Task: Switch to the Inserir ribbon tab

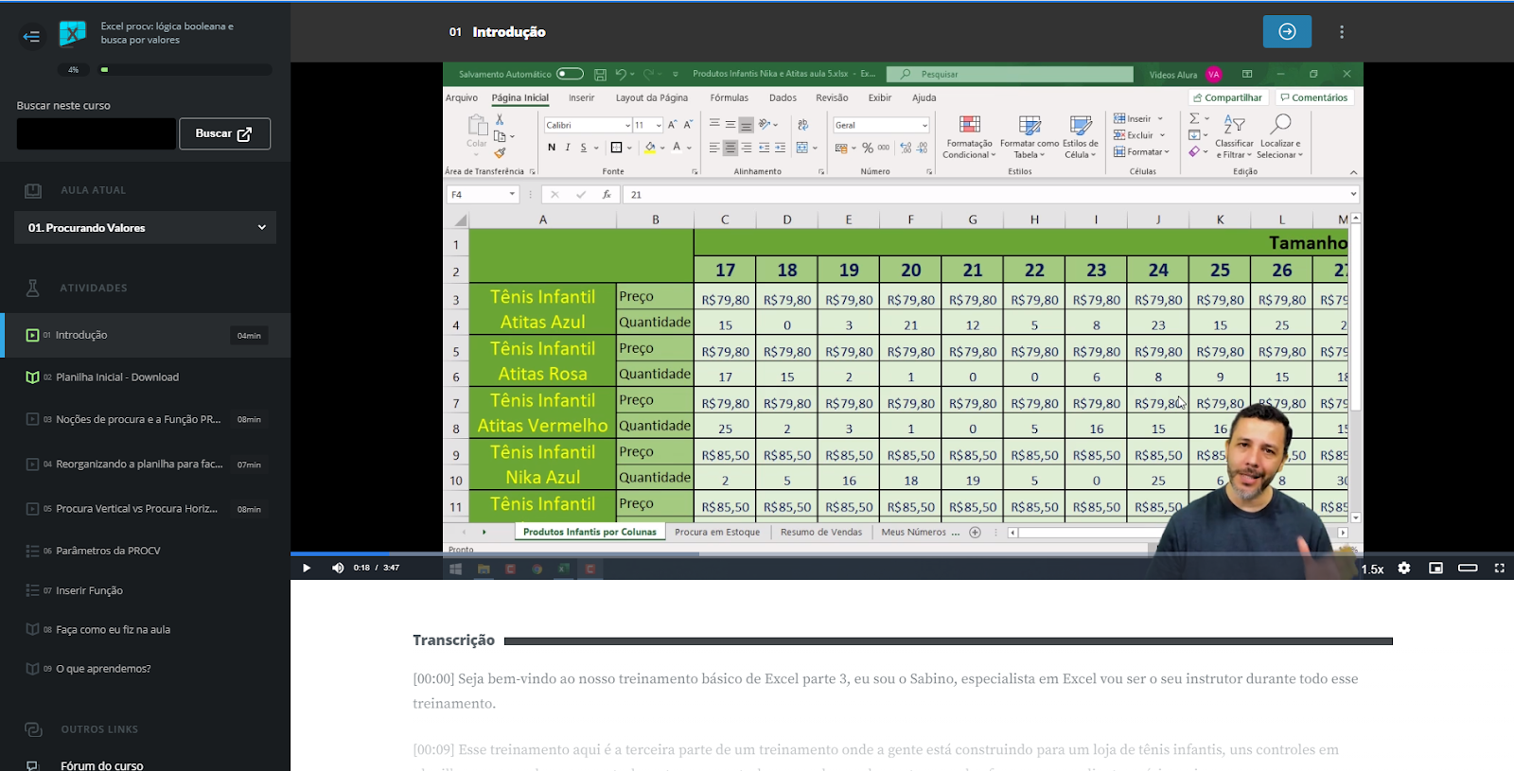Action: tap(581, 97)
